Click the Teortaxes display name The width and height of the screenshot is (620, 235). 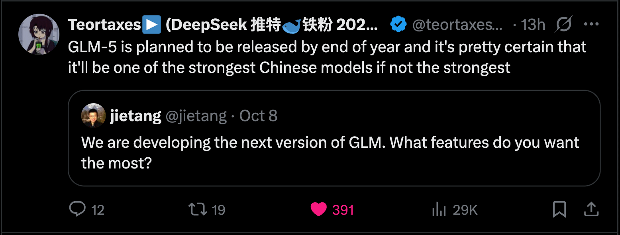(x=104, y=25)
